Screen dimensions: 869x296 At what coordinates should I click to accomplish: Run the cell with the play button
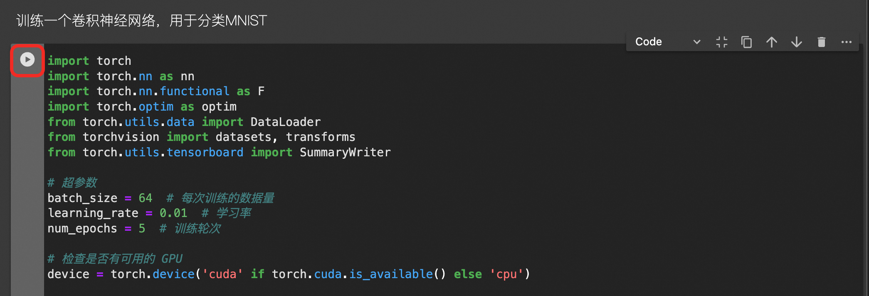pyautogui.click(x=27, y=59)
